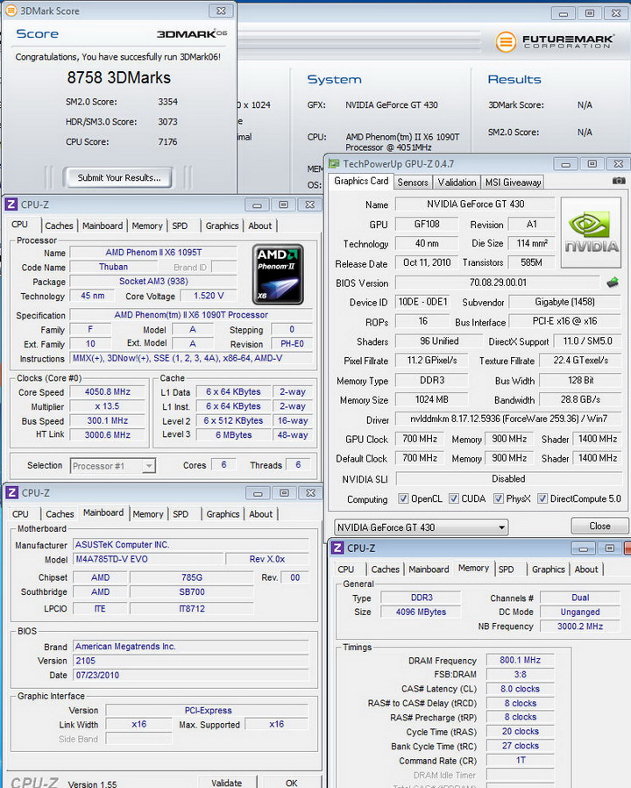The image size is (631, 788).
Task: Click the Memory Size value 4096 MBytes
Action: point(421,612)
